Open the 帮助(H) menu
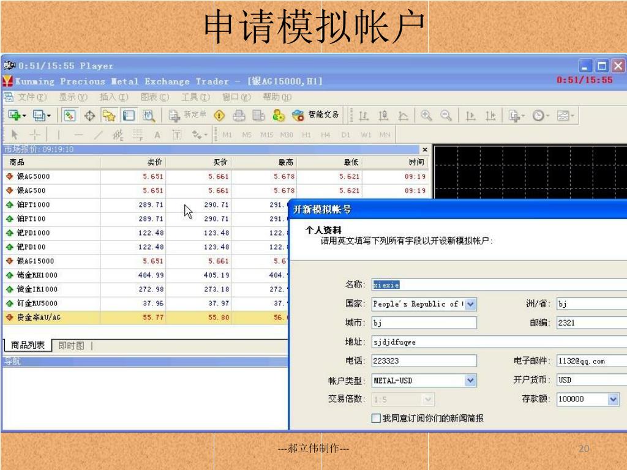 (277, 97)
